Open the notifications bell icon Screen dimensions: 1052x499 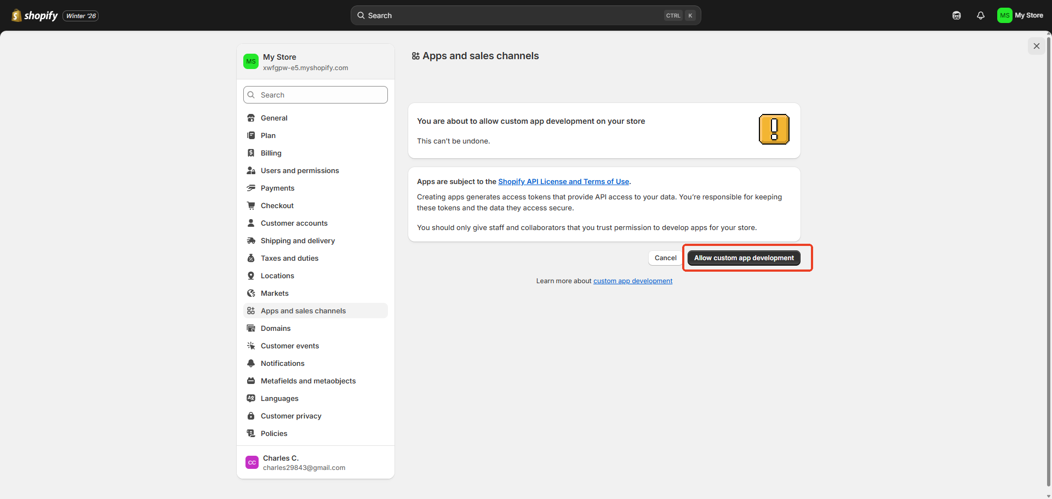pos(981,15)
